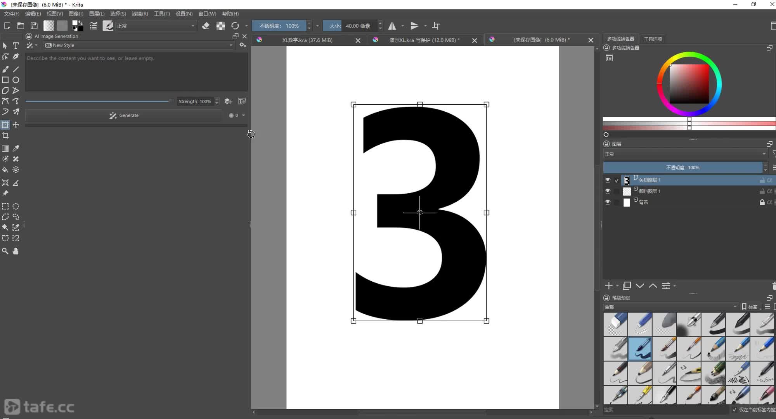Toggle the eraser mode icon
Screen dimensions: 776x419
point(206,26)
